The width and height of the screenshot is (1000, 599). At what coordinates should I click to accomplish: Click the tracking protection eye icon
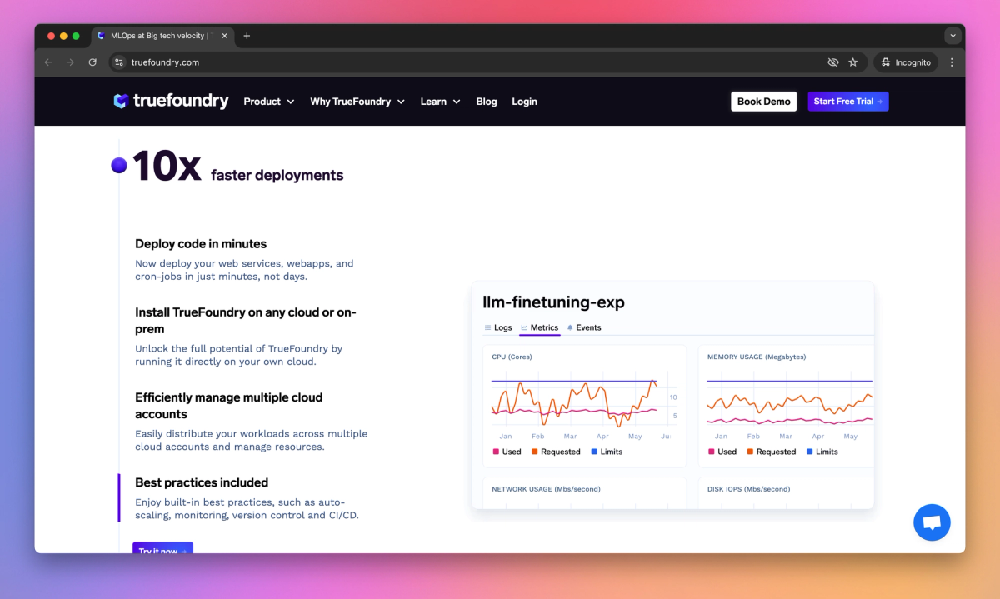[832, 62]
